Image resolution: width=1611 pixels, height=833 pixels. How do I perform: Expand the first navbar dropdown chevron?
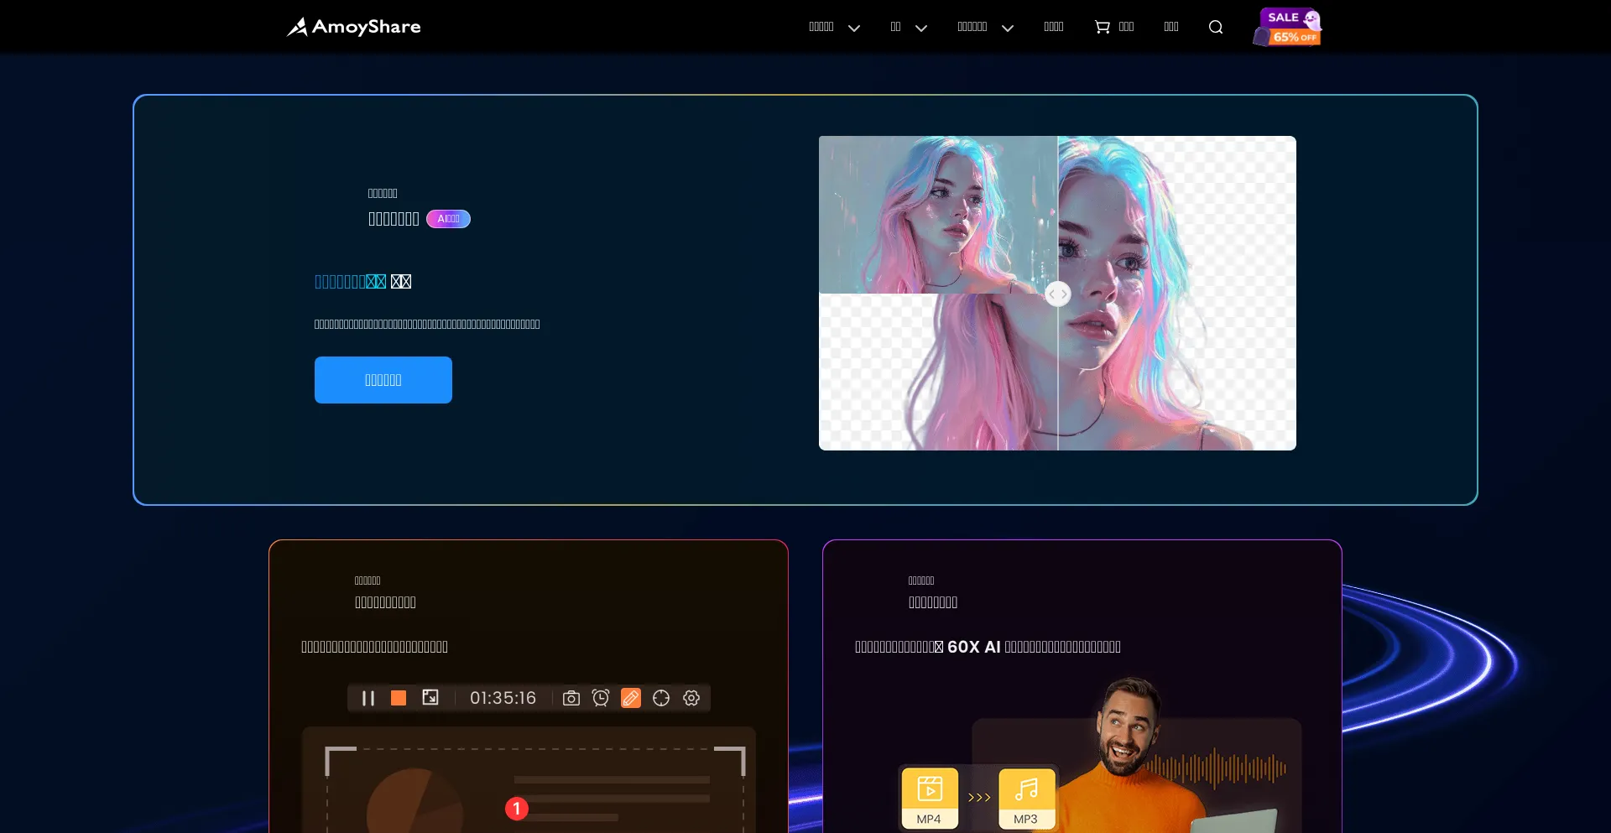pyautogui.click(x=854, y=28)
